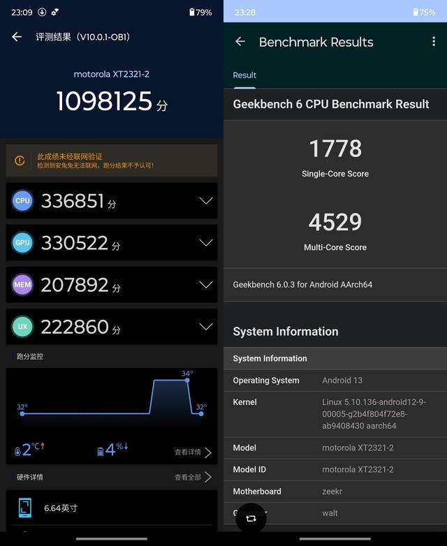Tap the phone screen size icon
Screen dimensions: 447x546
click(x=25, y=508)
